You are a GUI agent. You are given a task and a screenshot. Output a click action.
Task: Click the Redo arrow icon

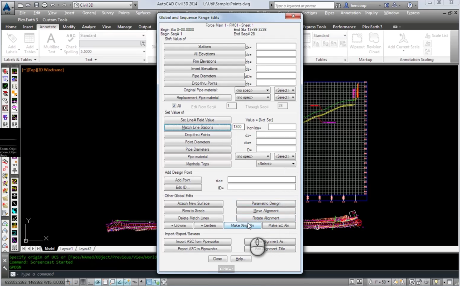coord(64,5)
